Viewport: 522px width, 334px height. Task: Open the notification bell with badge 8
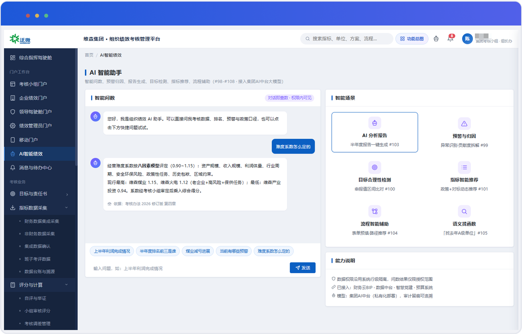(x=451, y=39)
